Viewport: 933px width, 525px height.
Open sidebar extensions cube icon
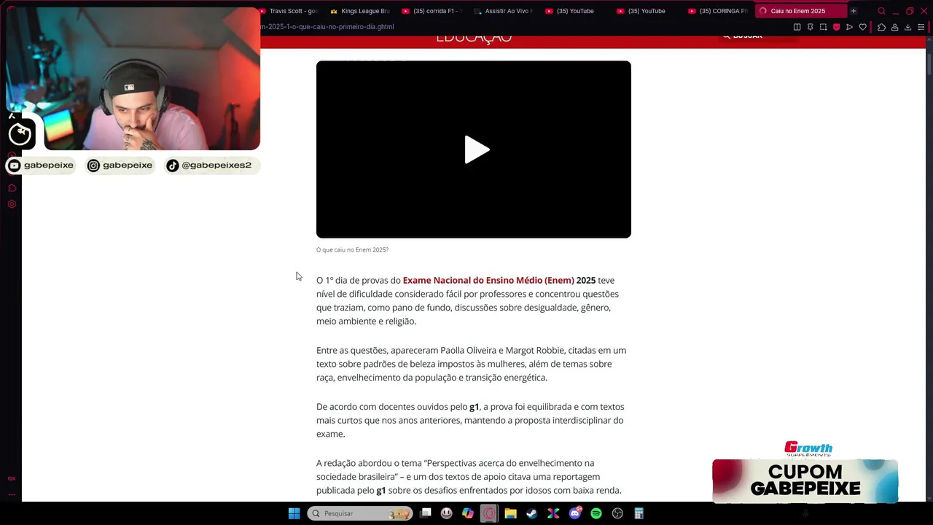point(12,188)
